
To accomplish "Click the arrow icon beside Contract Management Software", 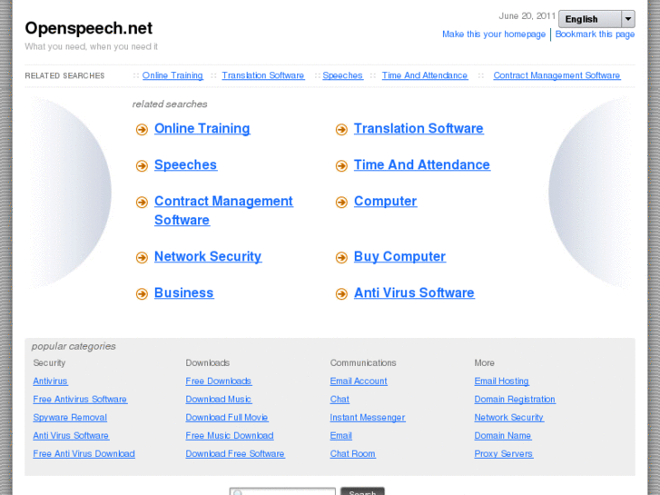I will click(142, 203).
